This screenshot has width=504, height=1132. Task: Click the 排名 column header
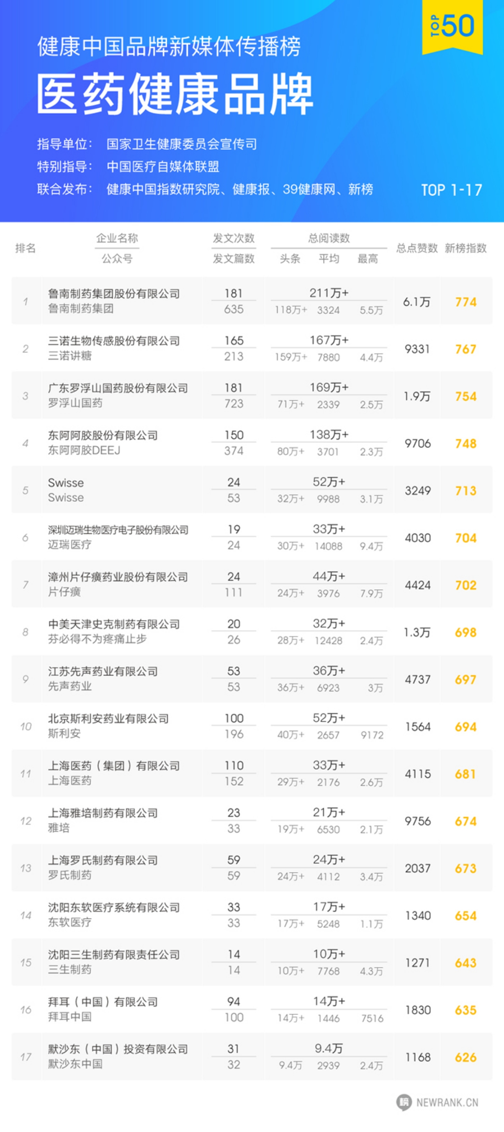click(25, 248)
